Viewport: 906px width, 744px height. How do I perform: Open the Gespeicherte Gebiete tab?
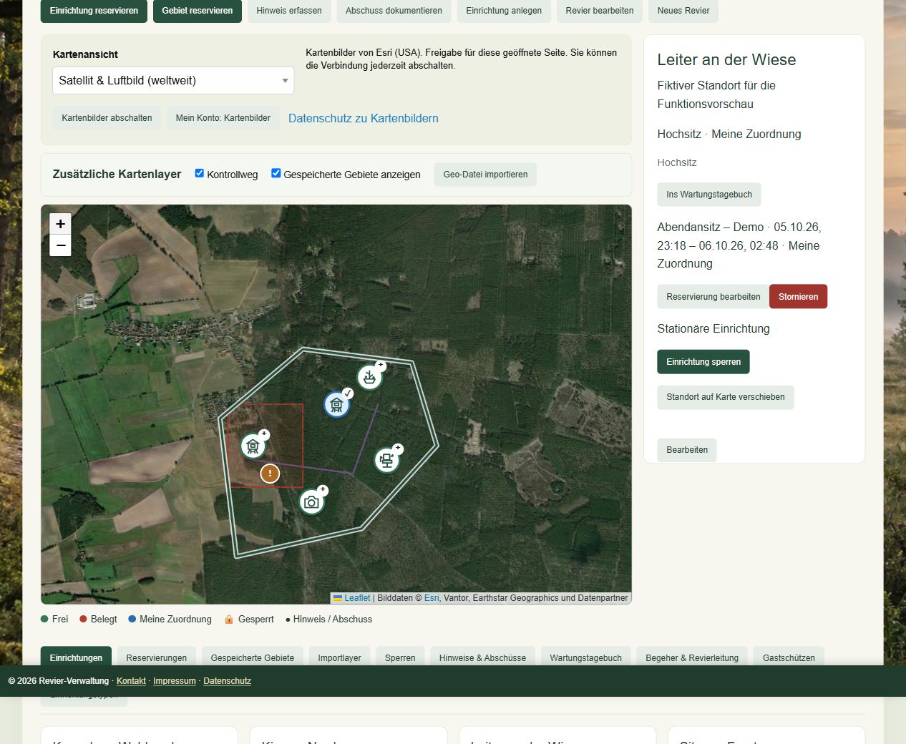tap(253, 658)
